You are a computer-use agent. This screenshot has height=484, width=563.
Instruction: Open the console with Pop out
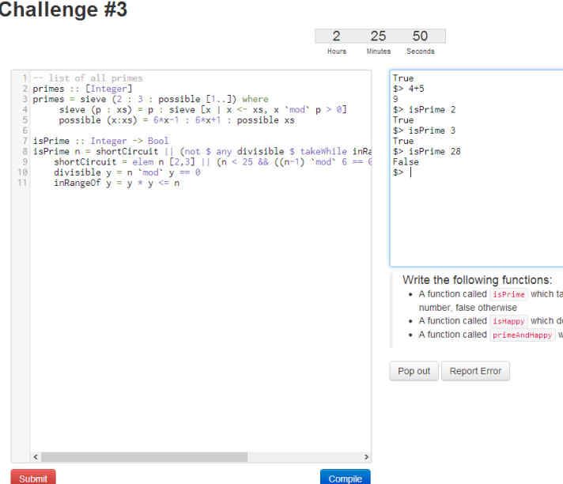click(414, 371)
